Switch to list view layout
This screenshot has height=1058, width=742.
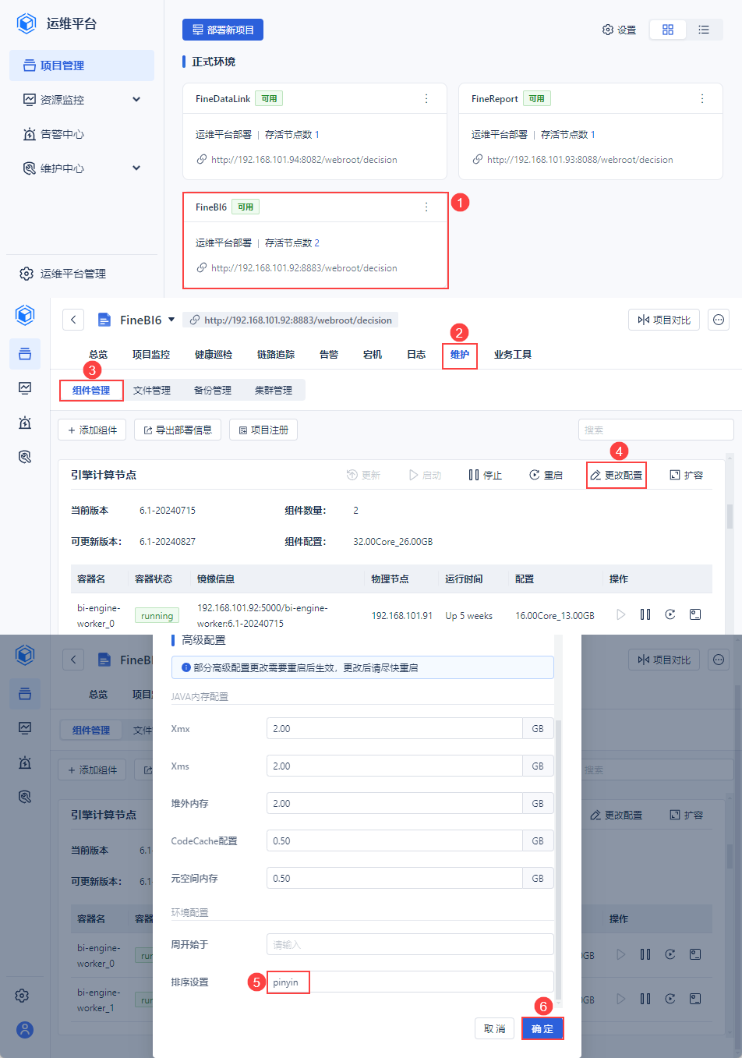704,30
